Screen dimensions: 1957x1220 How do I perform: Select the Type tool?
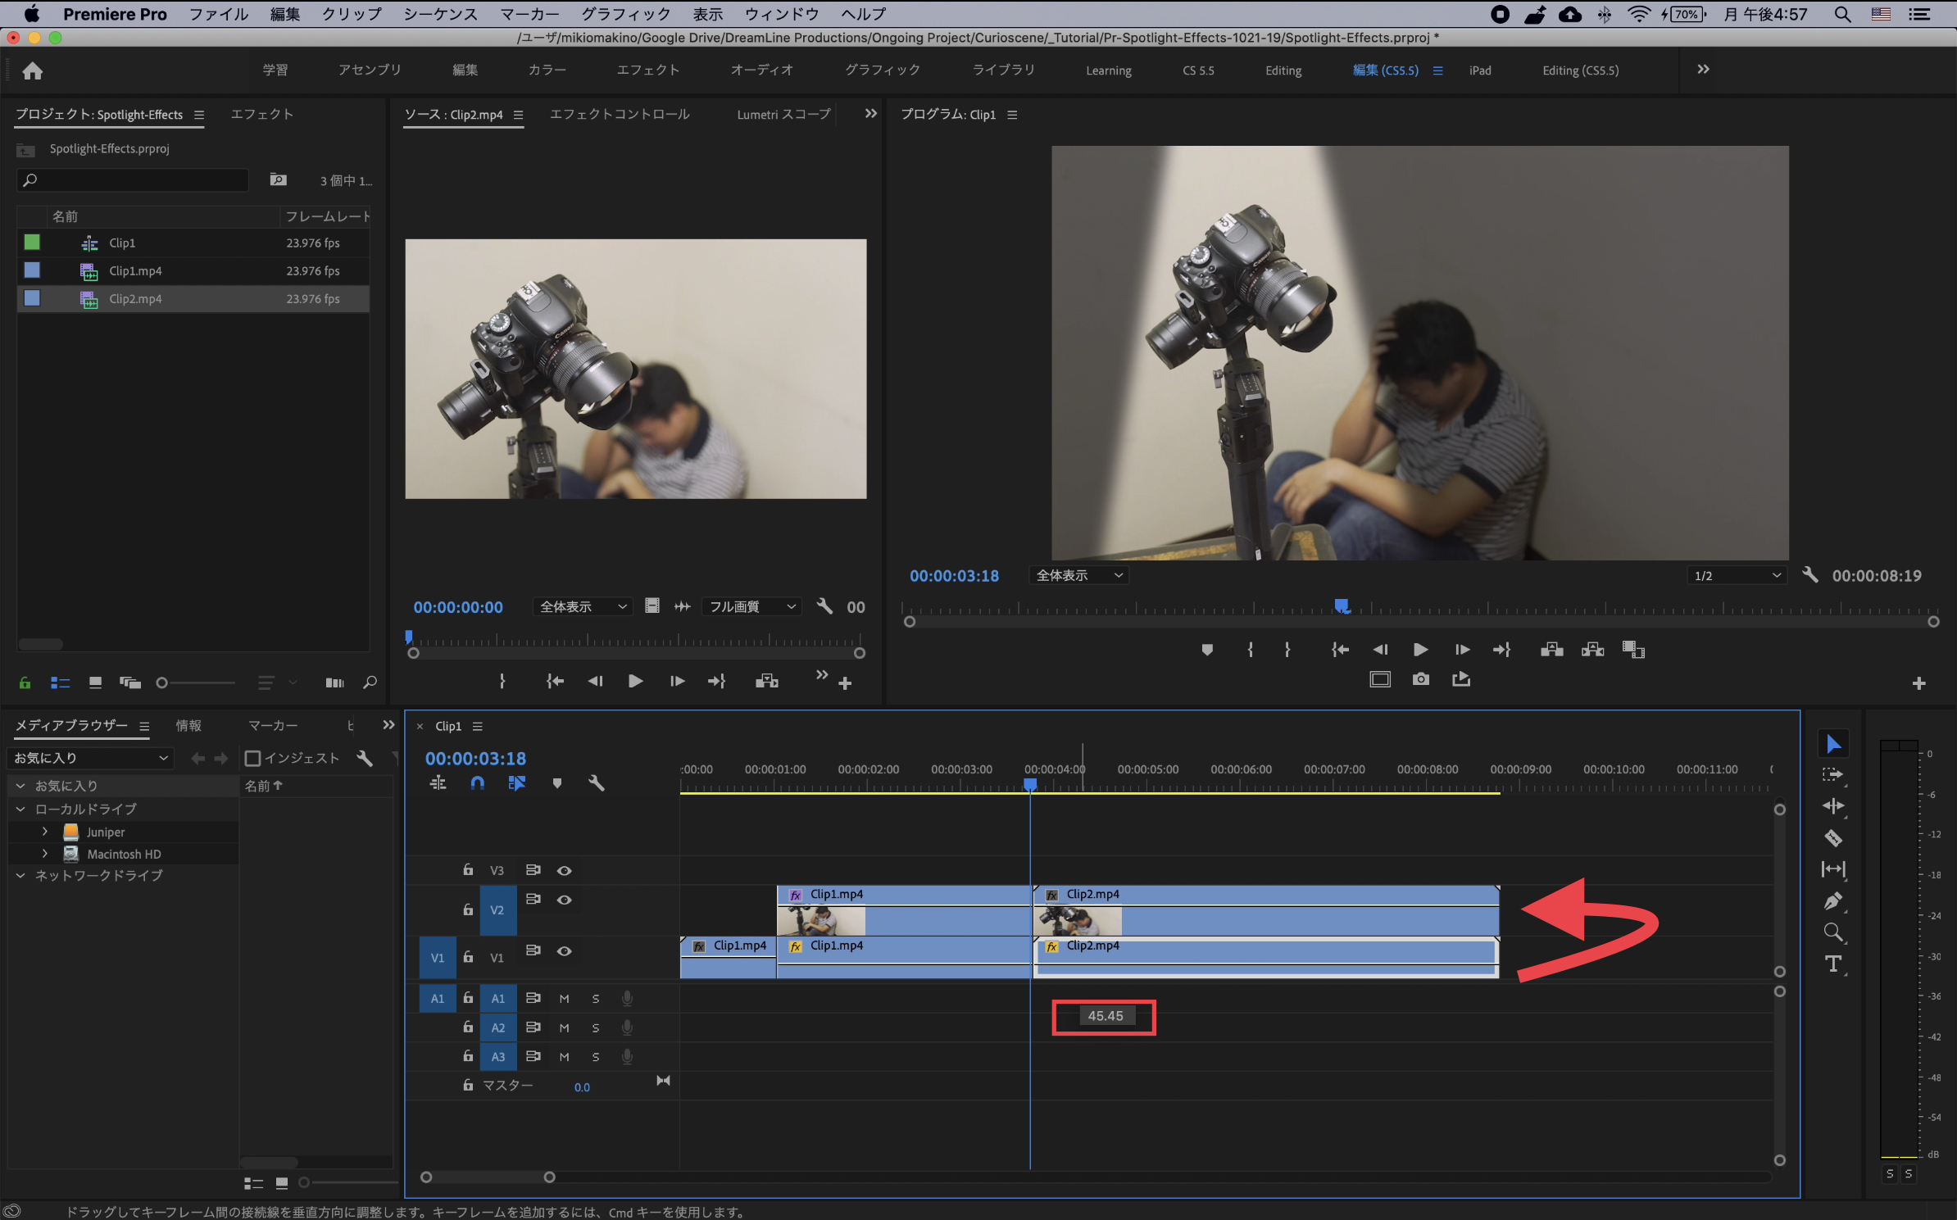[x=1833, y=964]
